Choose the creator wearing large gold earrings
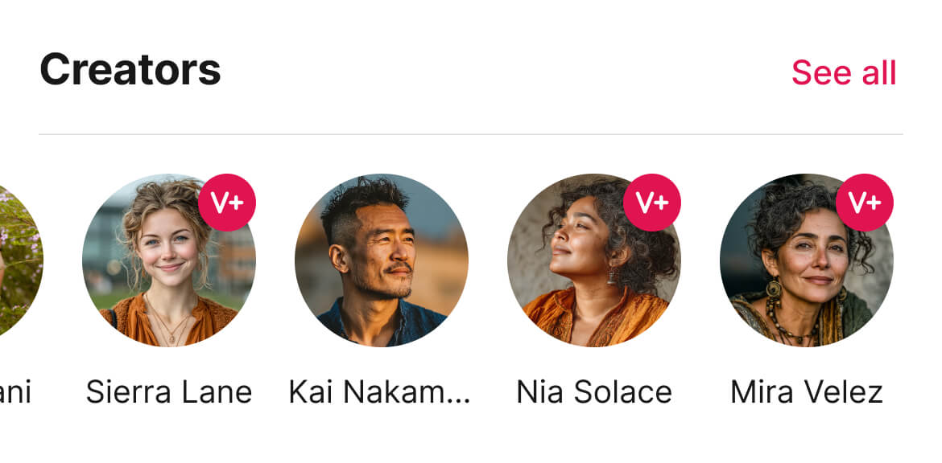The width and height of the screenshot is (942, 463). [806, 260]
